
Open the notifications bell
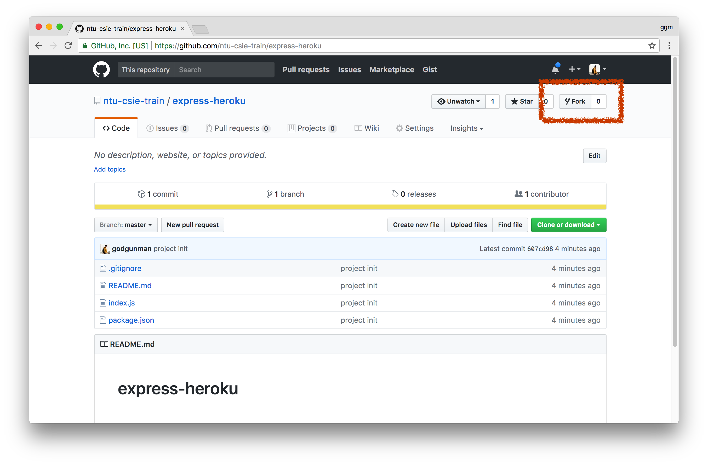click(555, 69)
